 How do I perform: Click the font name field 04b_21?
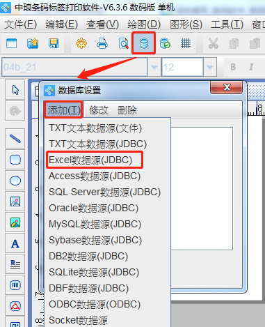tap(74, 67)
